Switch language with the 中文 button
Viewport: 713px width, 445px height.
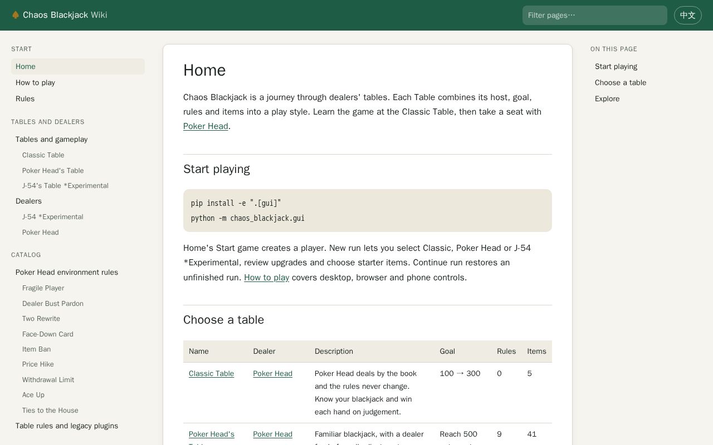(688, 16)
